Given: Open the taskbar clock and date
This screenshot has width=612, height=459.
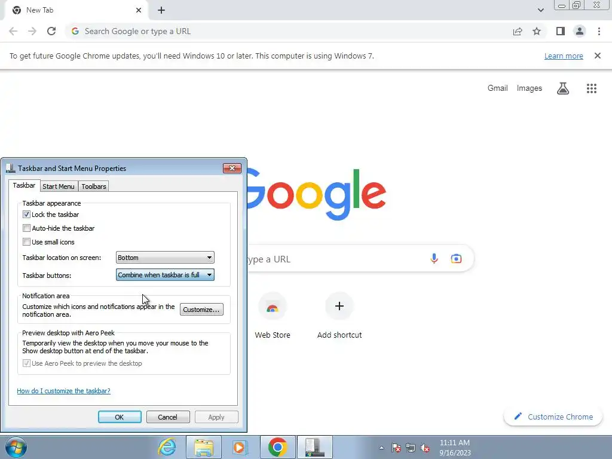Looking at the screenshot, I should click(x=455, y=448).
